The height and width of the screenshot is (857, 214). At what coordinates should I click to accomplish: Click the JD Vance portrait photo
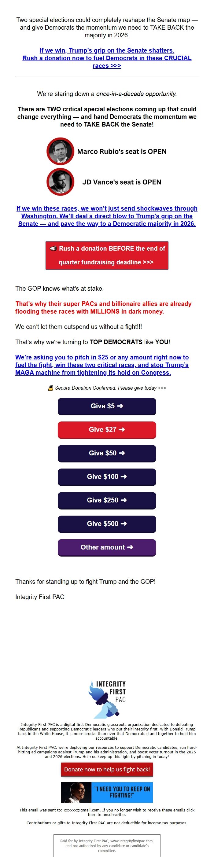60,182
